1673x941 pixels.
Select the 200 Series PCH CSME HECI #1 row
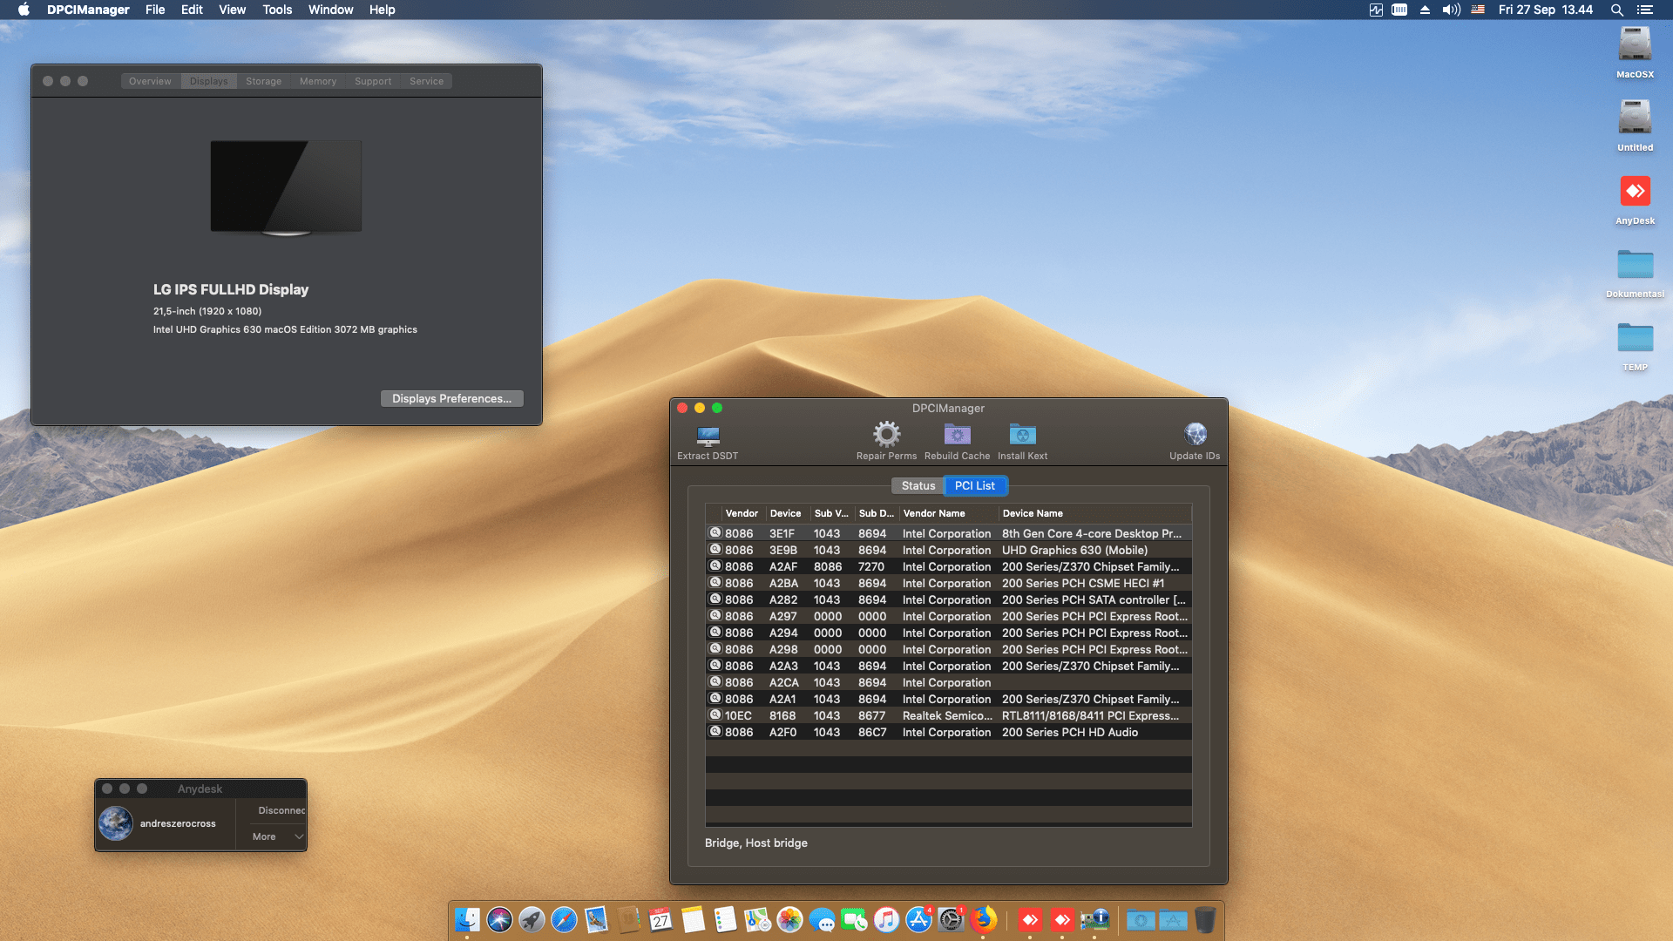948,583
